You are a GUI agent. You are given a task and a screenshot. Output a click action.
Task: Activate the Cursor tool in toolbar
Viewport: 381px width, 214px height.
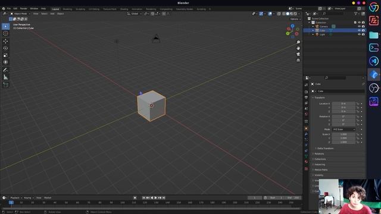(5, 34)
